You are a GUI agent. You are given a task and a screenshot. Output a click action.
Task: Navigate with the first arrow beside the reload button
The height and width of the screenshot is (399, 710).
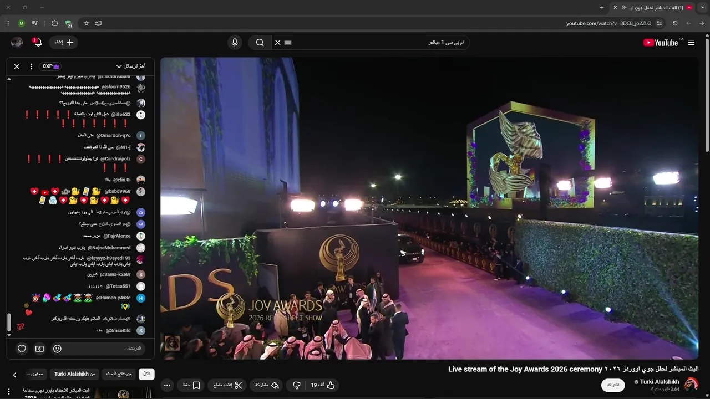(x=688, y=23)
